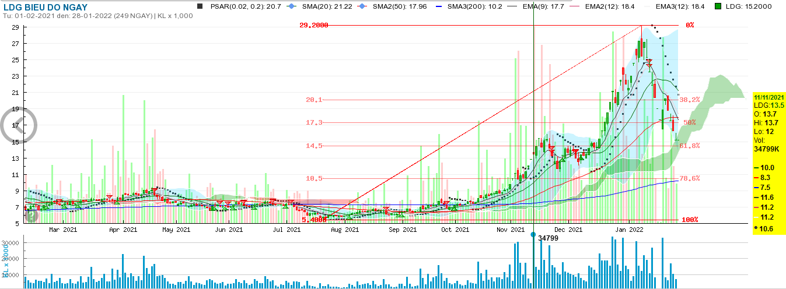786x289 pixels.
Task: Click the 8.3 indicator value in info panel
Action: pos(767,177)
